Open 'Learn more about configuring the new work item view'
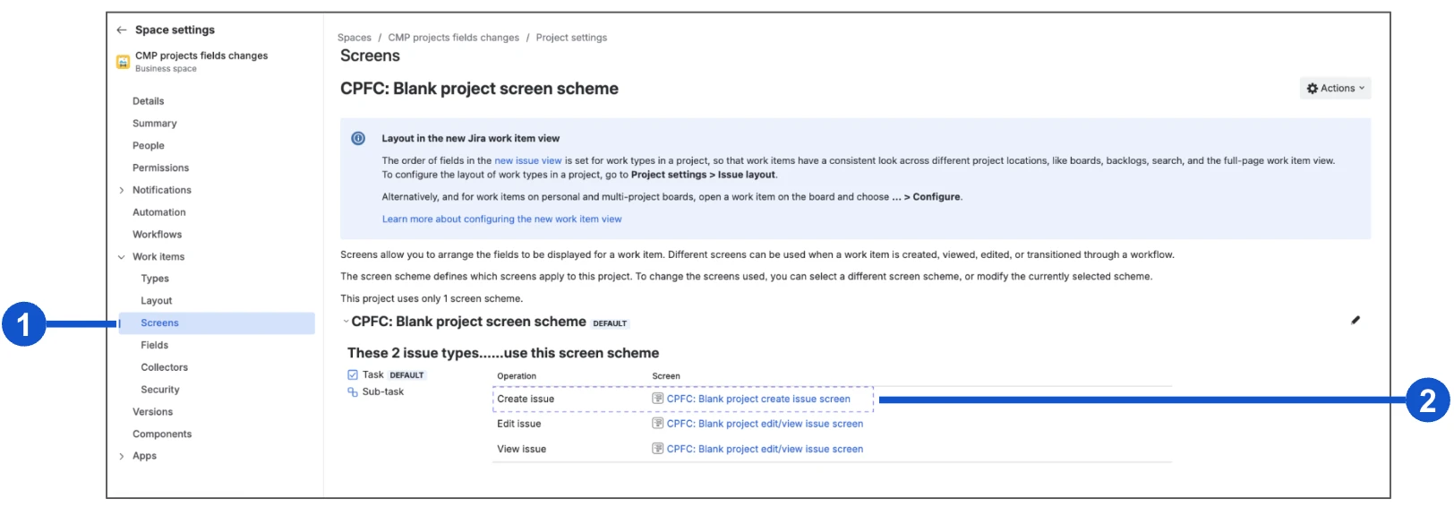The height and width of the screenshot is (516, 1454). point(502,219)
